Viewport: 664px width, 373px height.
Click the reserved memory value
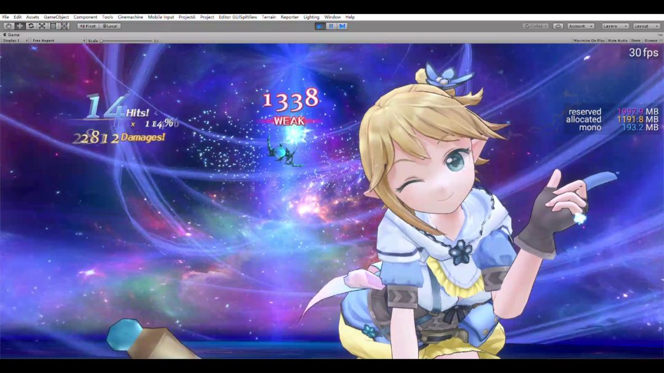tap(638, 112)
